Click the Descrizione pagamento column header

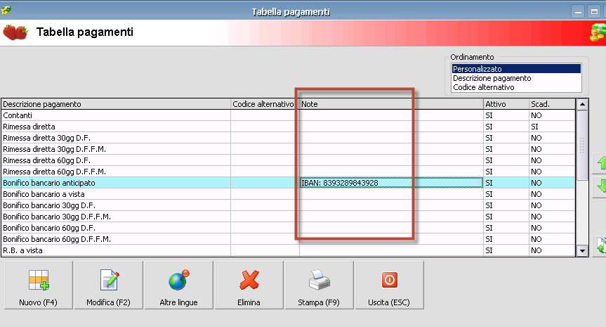tap(116, 104)
